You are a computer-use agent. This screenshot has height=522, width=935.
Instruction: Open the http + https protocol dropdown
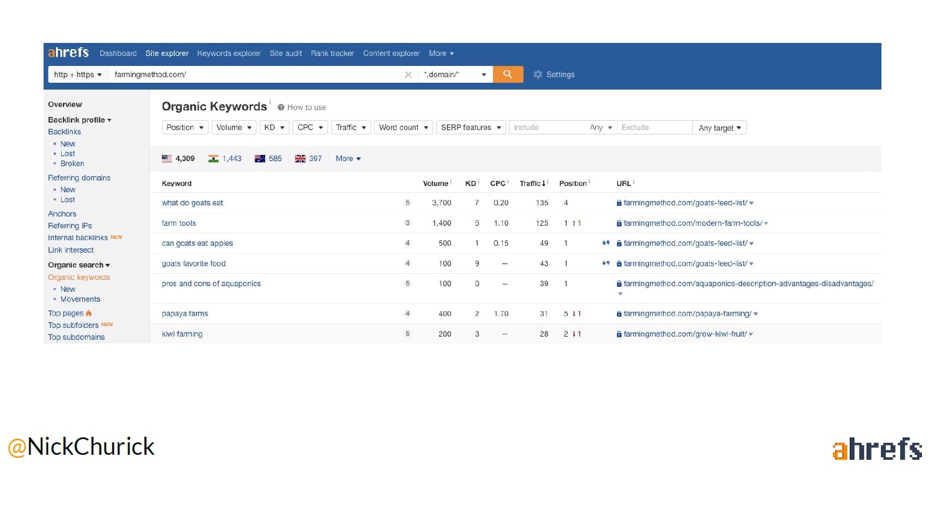78,75
